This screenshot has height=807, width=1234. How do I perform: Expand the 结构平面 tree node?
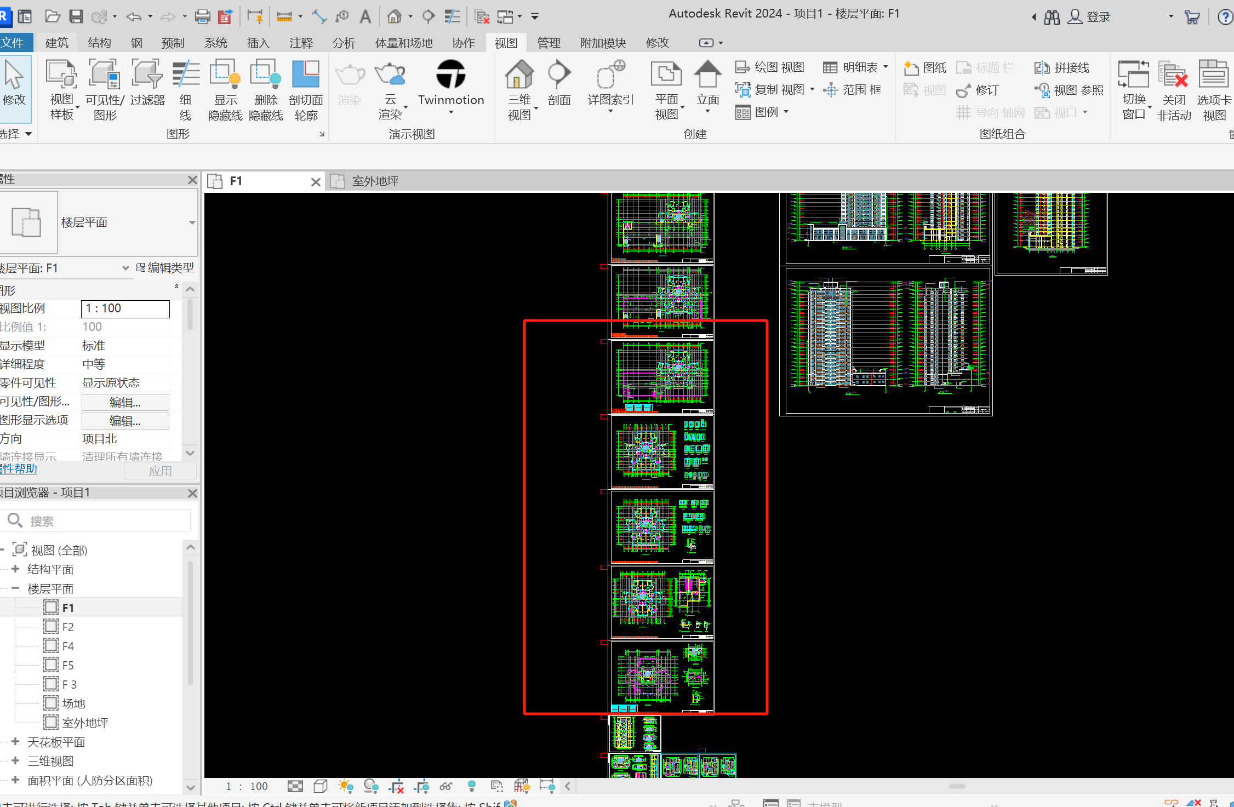pyautogui.click(x=15, y=569)
